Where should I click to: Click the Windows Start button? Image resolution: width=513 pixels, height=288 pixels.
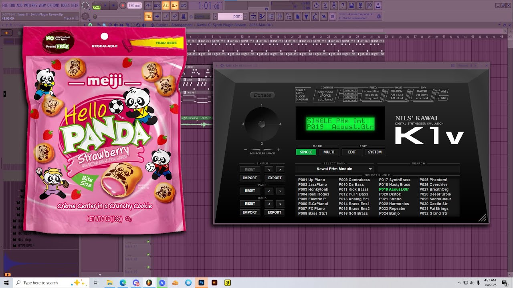(x=6, y=283)
